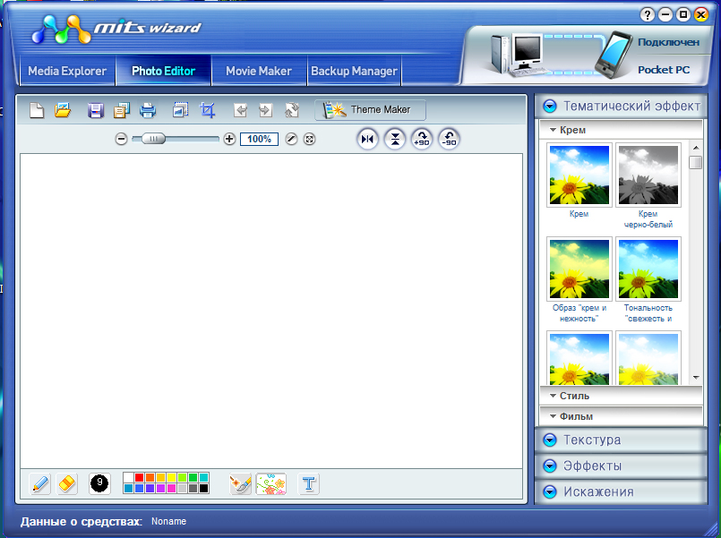Click the Подключен connection status

[x=668, y=42]
